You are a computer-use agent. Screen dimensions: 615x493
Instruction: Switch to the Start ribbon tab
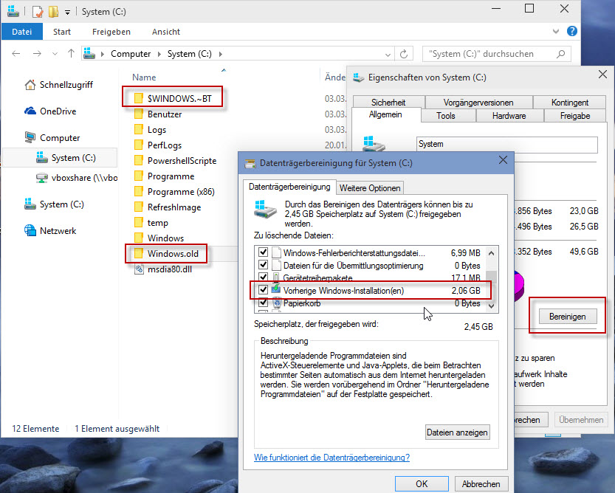coord(62,32)
